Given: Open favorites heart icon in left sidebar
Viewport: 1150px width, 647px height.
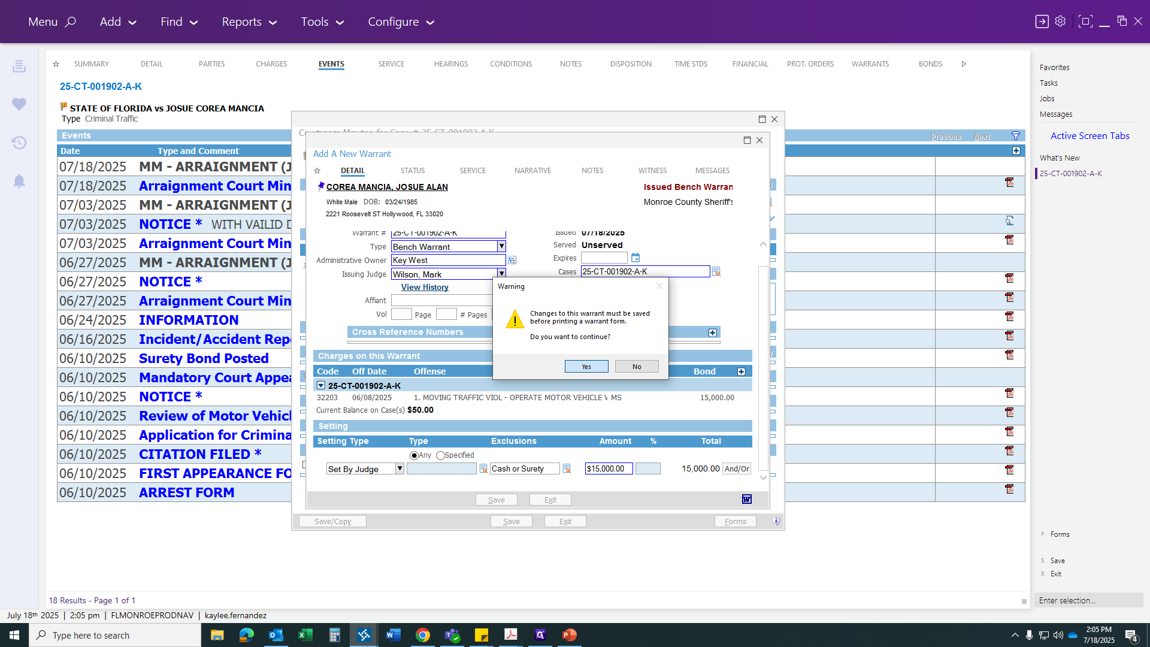Looking at the screenshot, I should click(19, 104).
